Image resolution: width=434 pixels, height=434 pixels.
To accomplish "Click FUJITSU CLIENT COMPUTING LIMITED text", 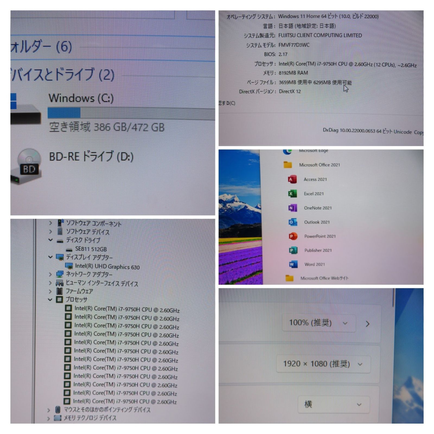I will [320, 35].
